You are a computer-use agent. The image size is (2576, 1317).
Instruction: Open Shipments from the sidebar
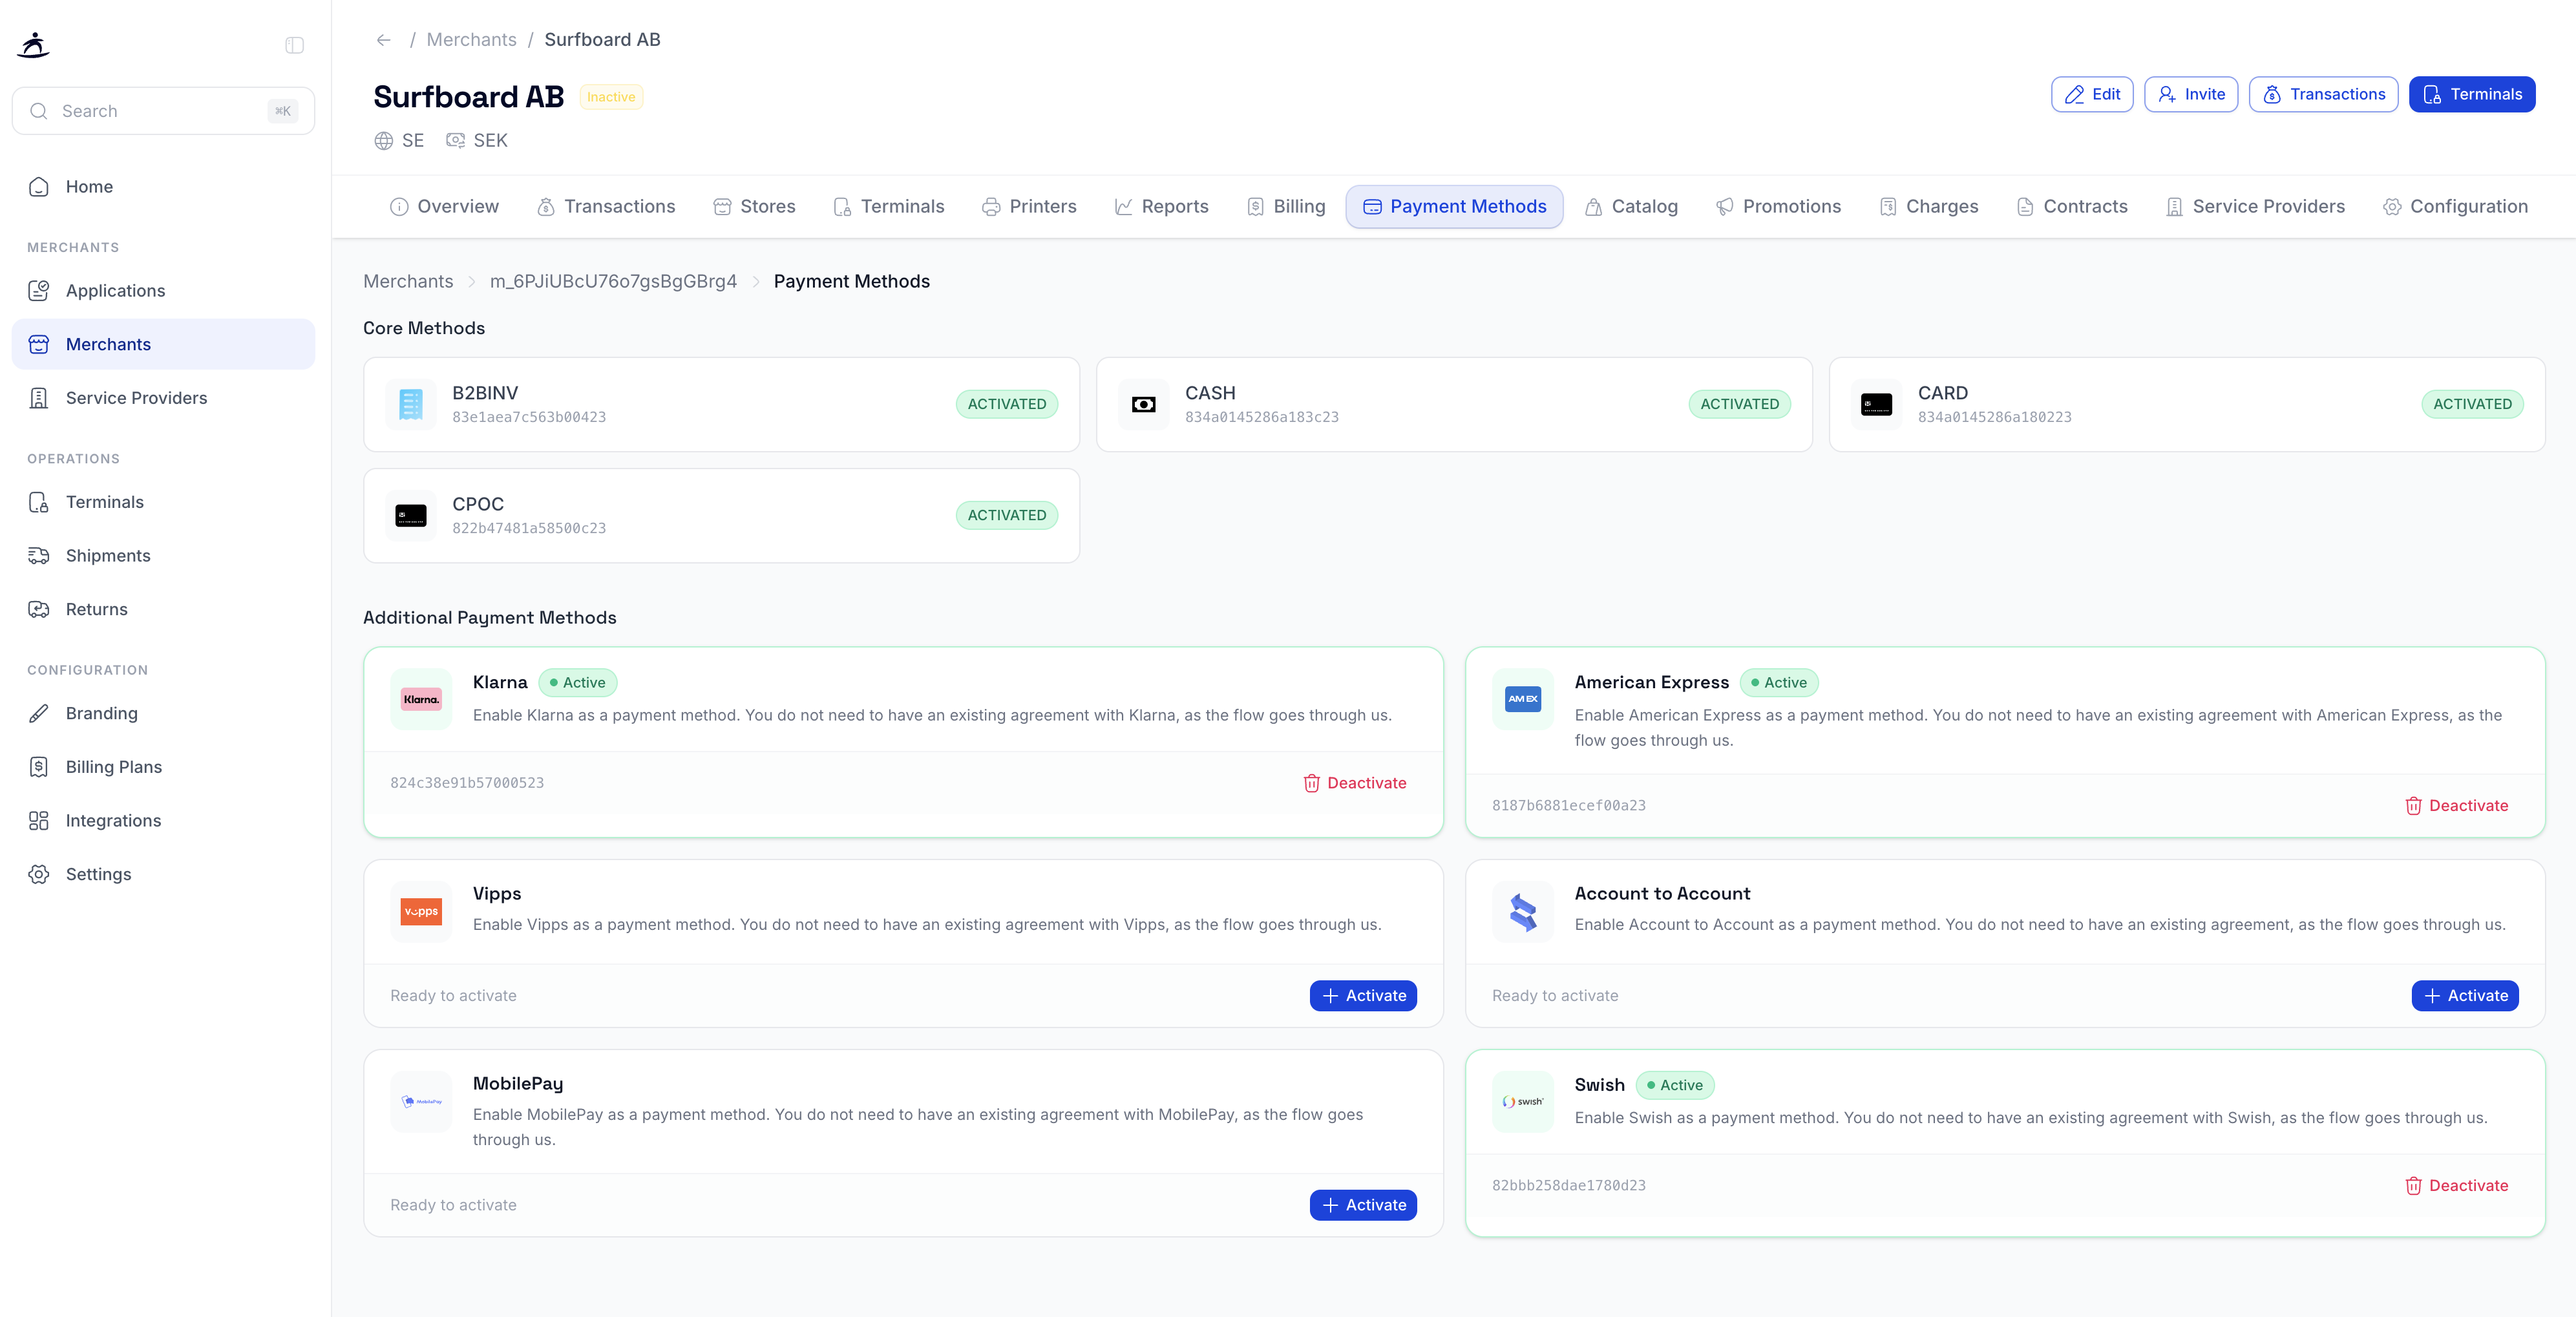coord(107,555)
